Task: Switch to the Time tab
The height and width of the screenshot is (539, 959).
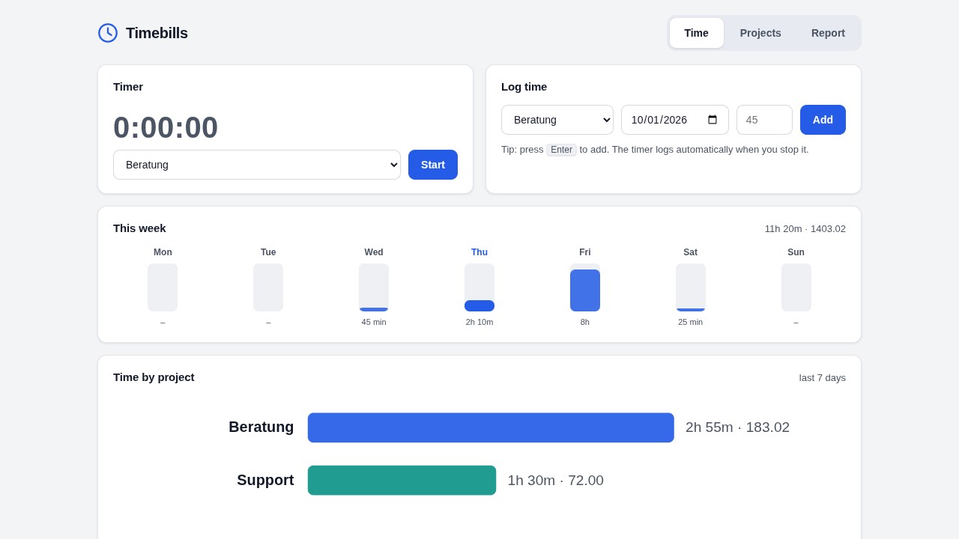Action: point(697,33)
